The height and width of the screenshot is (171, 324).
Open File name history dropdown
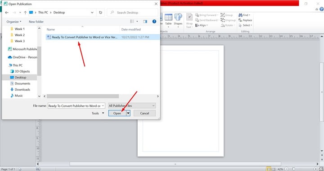point(103,105)
